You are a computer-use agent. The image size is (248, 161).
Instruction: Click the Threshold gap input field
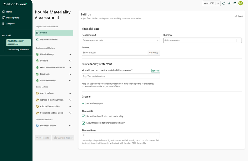(121, 136)
